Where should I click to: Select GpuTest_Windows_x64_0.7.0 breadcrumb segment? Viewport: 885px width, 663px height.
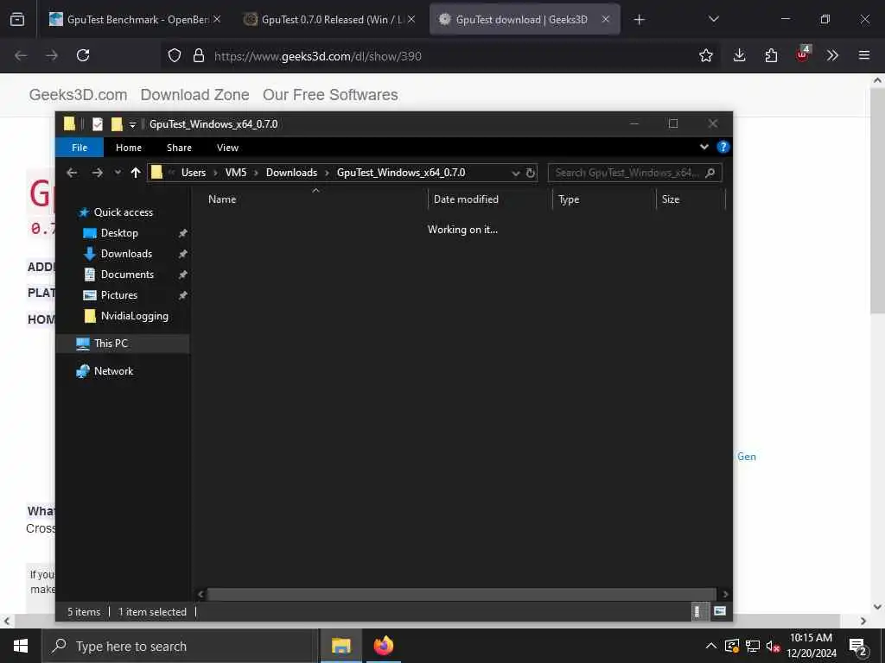pyautogui.click(x=401, y=173)
